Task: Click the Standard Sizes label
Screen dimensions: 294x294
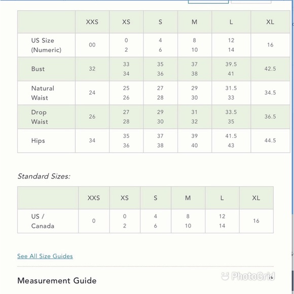Action: 44,176
